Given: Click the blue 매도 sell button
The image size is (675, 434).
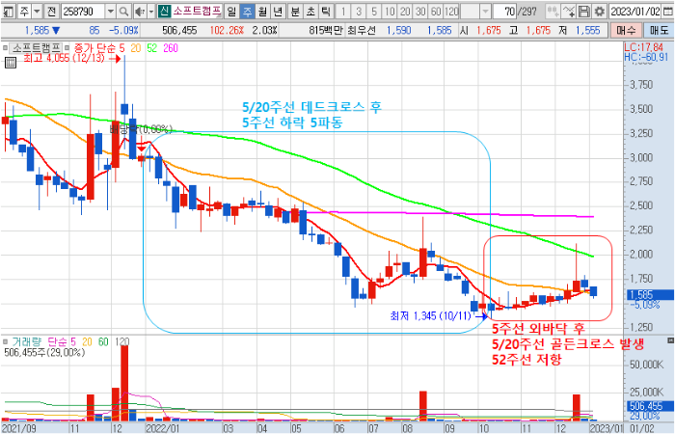Looking at the screenshot, I should coord(659,30).
